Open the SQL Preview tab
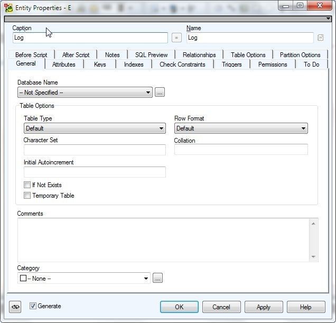This screenshot has width=336, height=323. (x=151, y=54)
